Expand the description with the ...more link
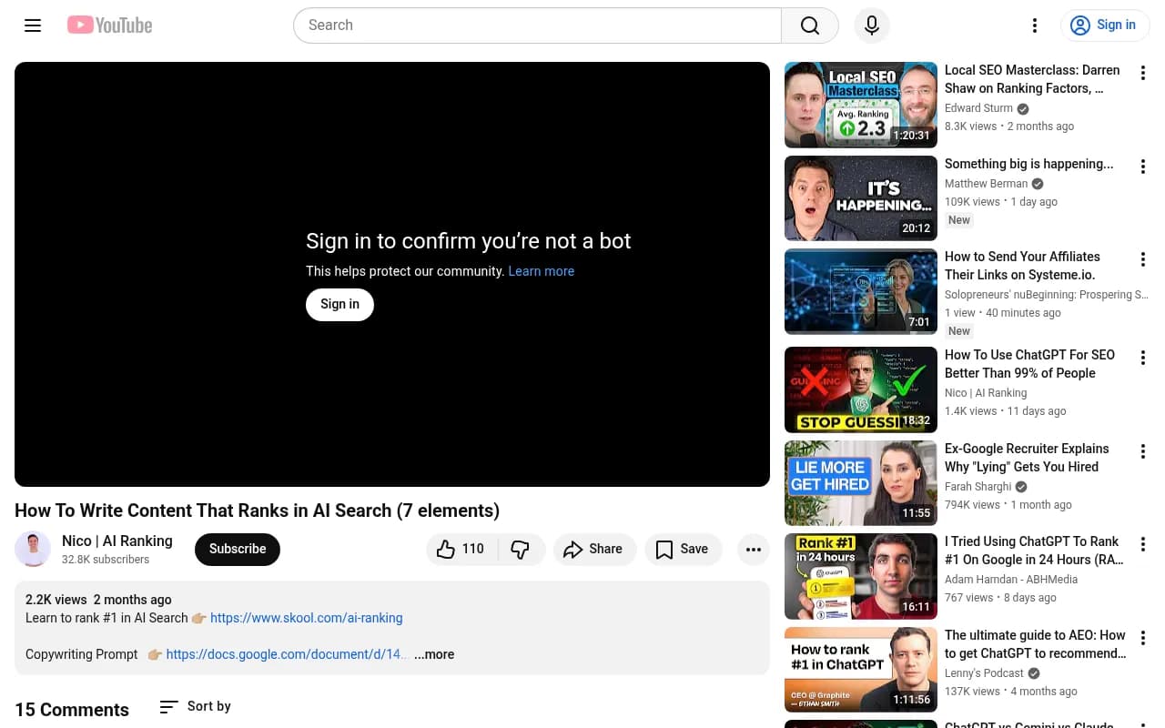This screenshot has width=1165, height=728. [434, 654]
